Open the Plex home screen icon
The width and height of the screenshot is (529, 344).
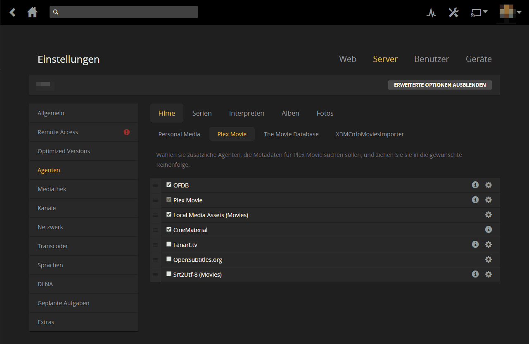[32, 12]
